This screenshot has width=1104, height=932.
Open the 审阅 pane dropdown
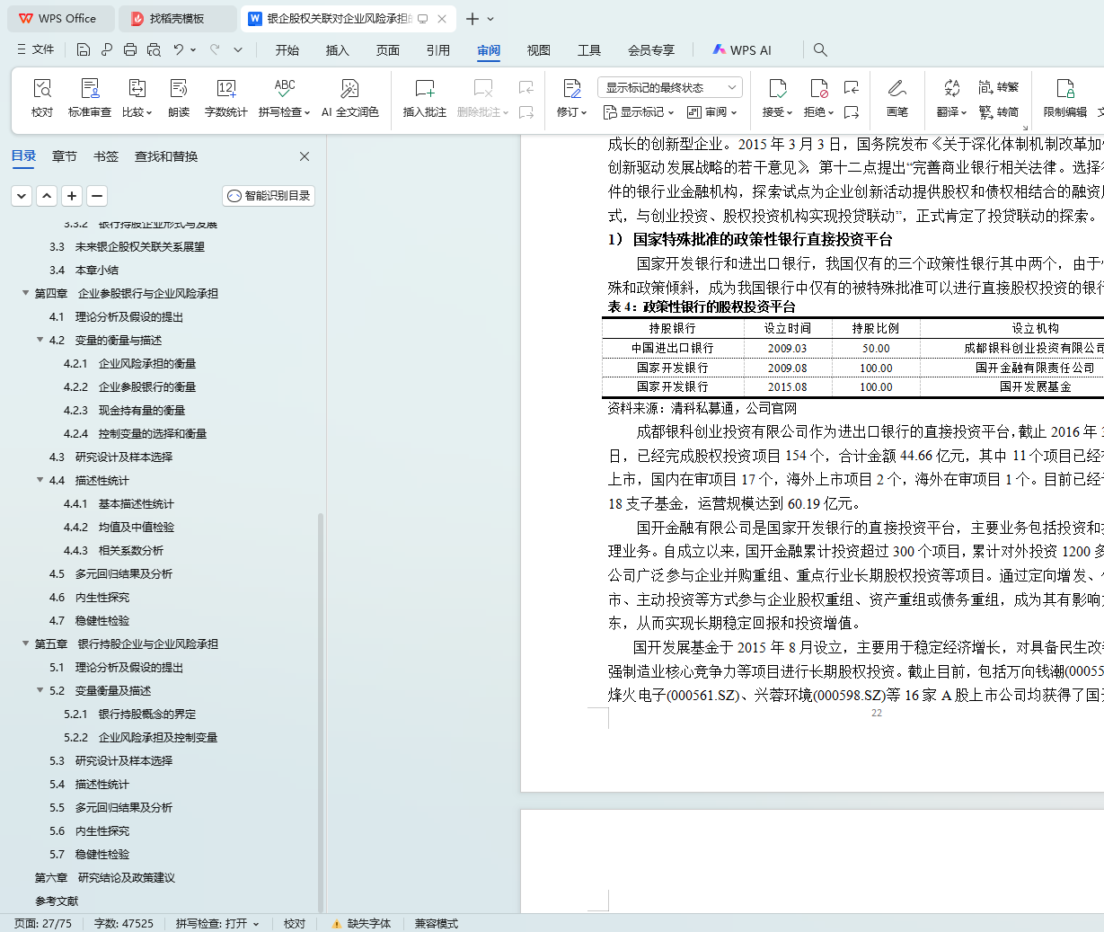(x=712, y=112)
